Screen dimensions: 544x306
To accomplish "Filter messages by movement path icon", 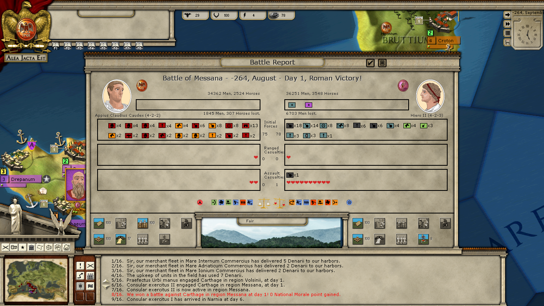I will click(80, 276).
